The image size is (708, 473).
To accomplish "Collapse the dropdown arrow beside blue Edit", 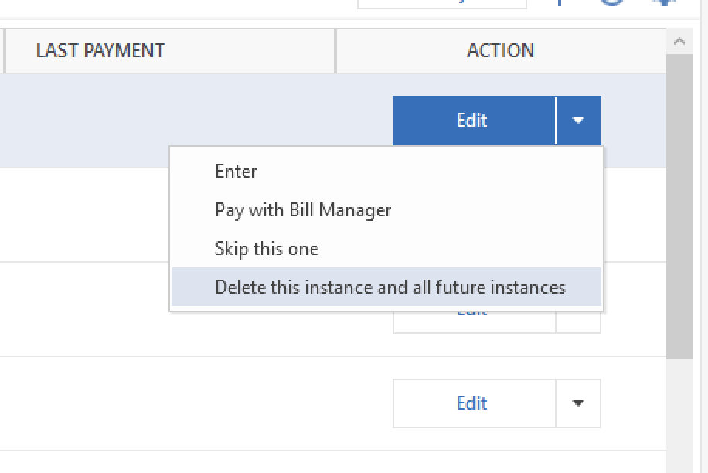I will tap(578, 121).
